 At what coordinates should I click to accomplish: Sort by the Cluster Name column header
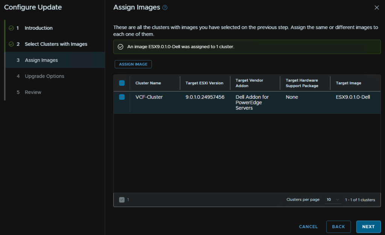coord(148,83)
